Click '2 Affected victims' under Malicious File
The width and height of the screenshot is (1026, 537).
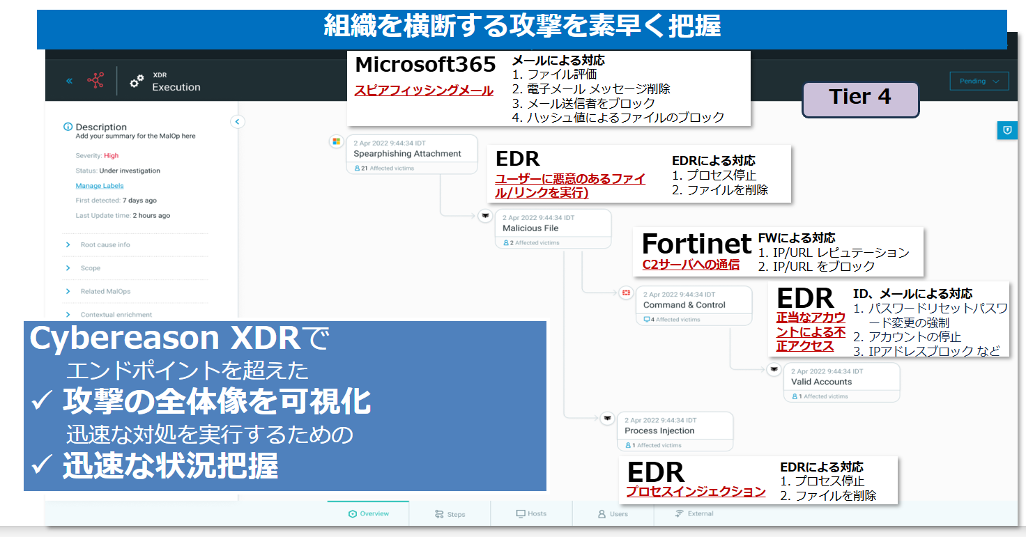pos(531,243)
